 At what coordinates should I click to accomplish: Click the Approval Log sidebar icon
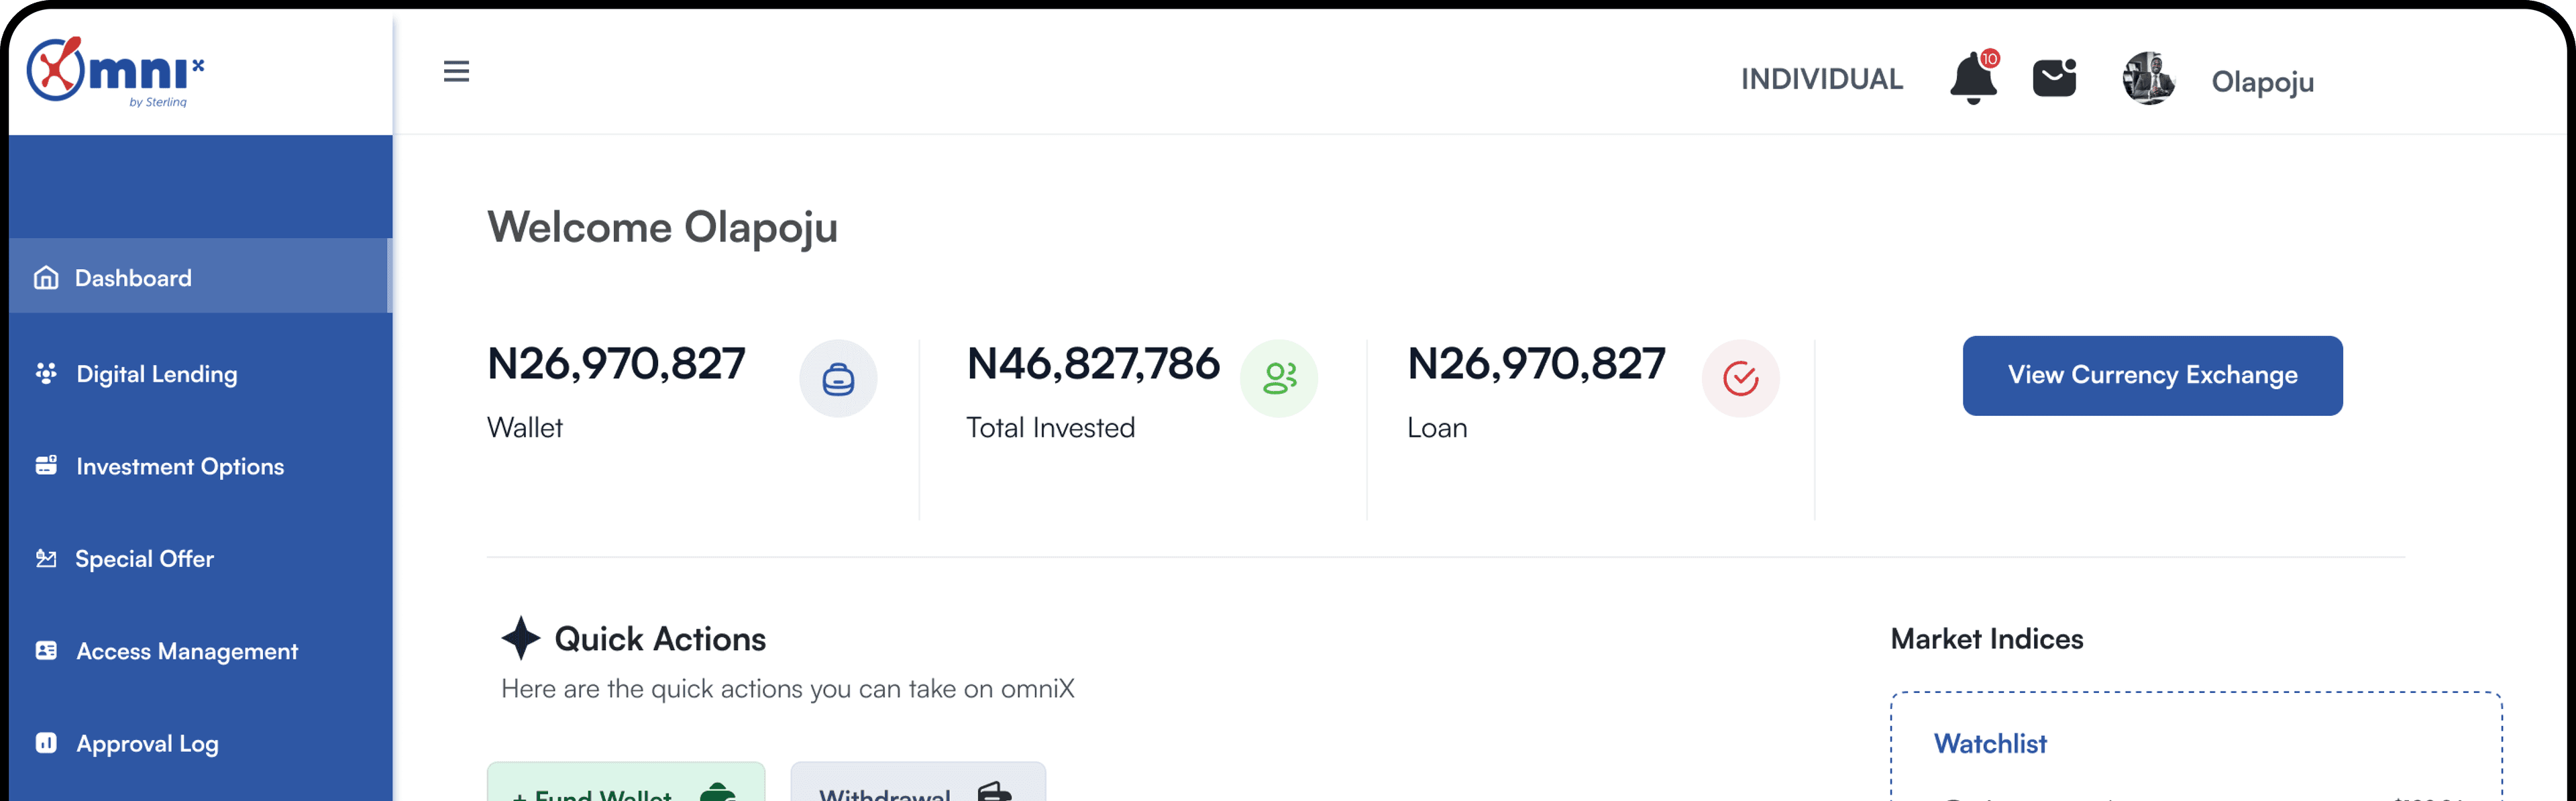[46, 742]
